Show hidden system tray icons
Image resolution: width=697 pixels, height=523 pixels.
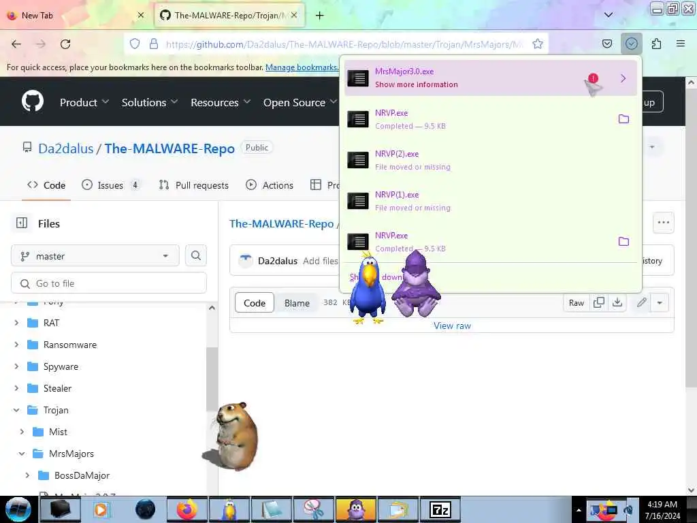click(x=579, y=510)
